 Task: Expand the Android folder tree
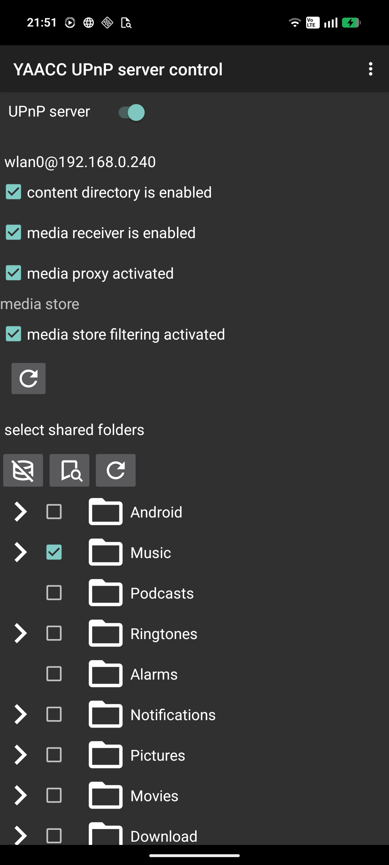coord(20,512)
